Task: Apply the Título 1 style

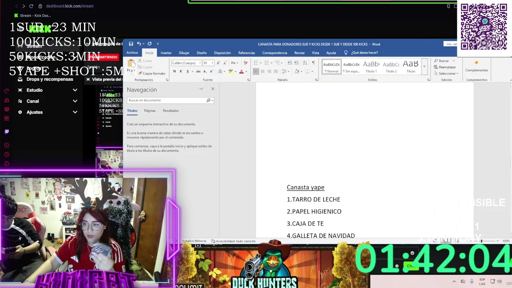Action: pyautogui.click(x=371, y=67)
